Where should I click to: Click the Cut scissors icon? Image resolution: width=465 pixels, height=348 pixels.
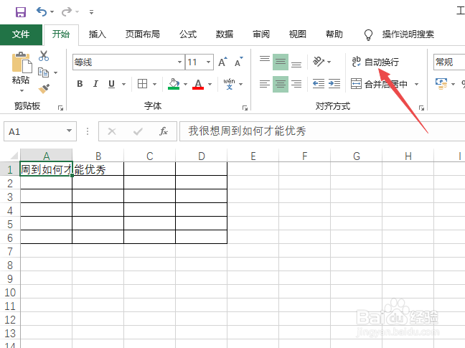point(44,56)
